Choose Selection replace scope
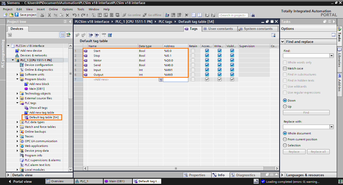This screenshot has width=343, height=185. [x=285, y=145]
